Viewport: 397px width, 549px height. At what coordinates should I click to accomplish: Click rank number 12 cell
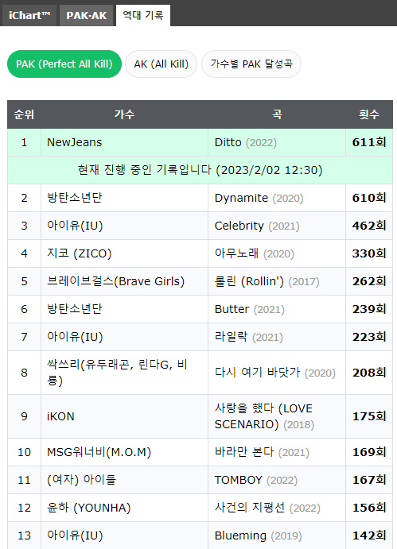click(x=24, y=508)
